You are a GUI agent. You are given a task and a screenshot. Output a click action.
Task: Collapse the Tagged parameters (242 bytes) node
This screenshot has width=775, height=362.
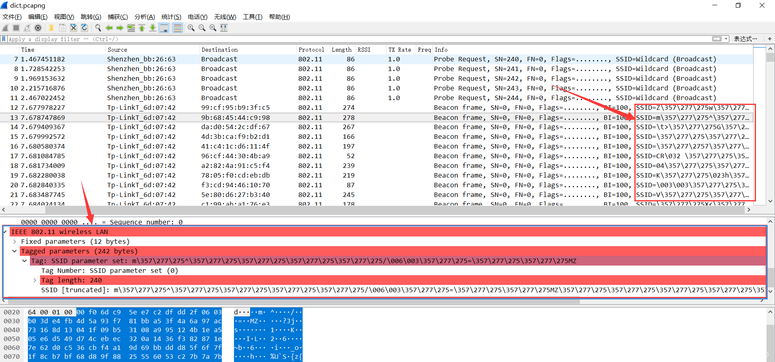(15, 251)
